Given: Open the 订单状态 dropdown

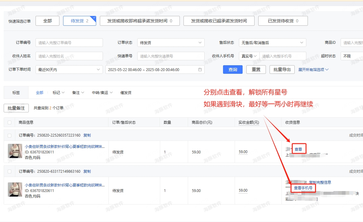Looking at the screenshot, I should [x=171, y=43].
